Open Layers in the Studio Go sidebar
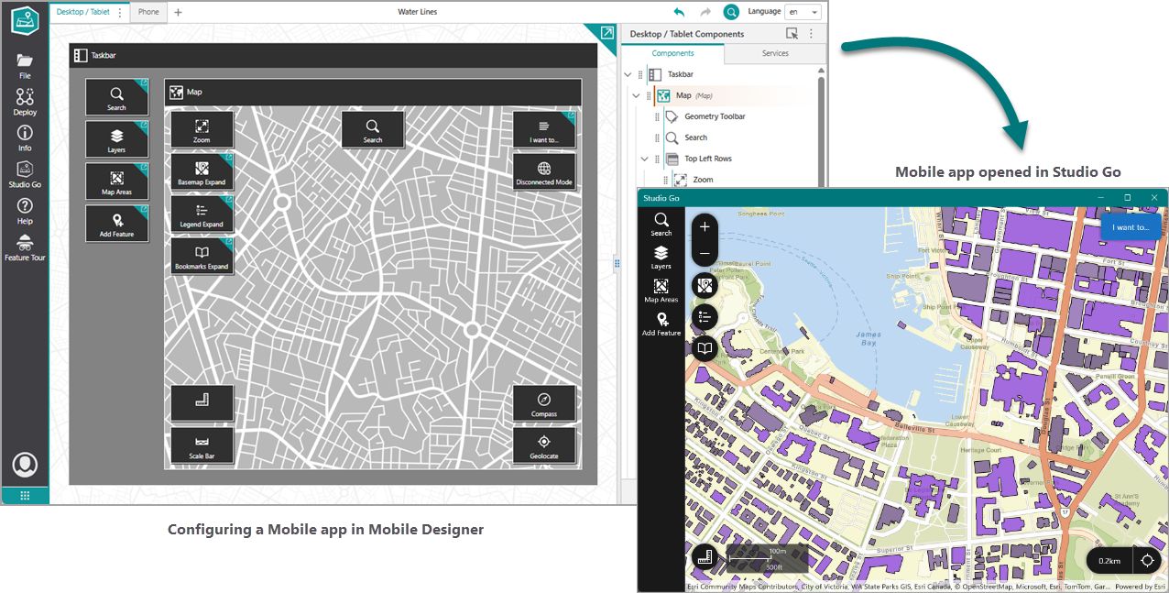1169x593 pixels. point(661,258)
